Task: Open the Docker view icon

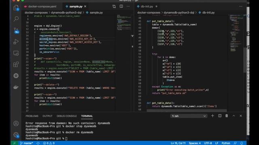Action: 16,87
